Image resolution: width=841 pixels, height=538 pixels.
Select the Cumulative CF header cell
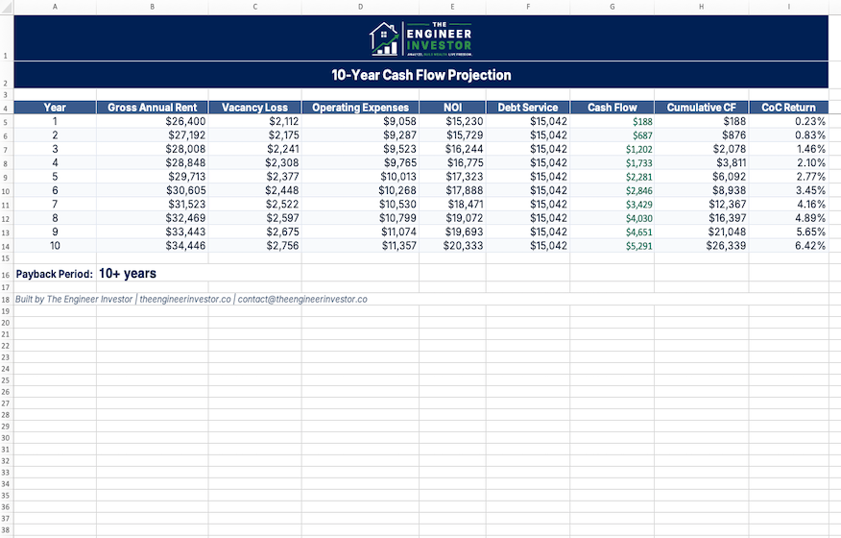point(701,108)
